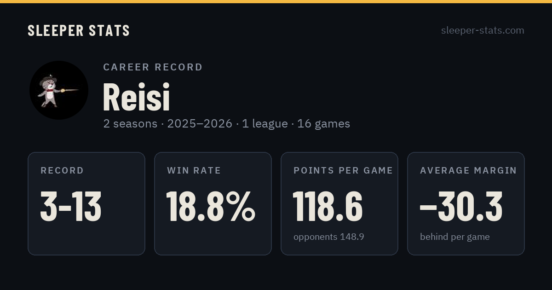Click the 3-13 record value

click(71, 207)
